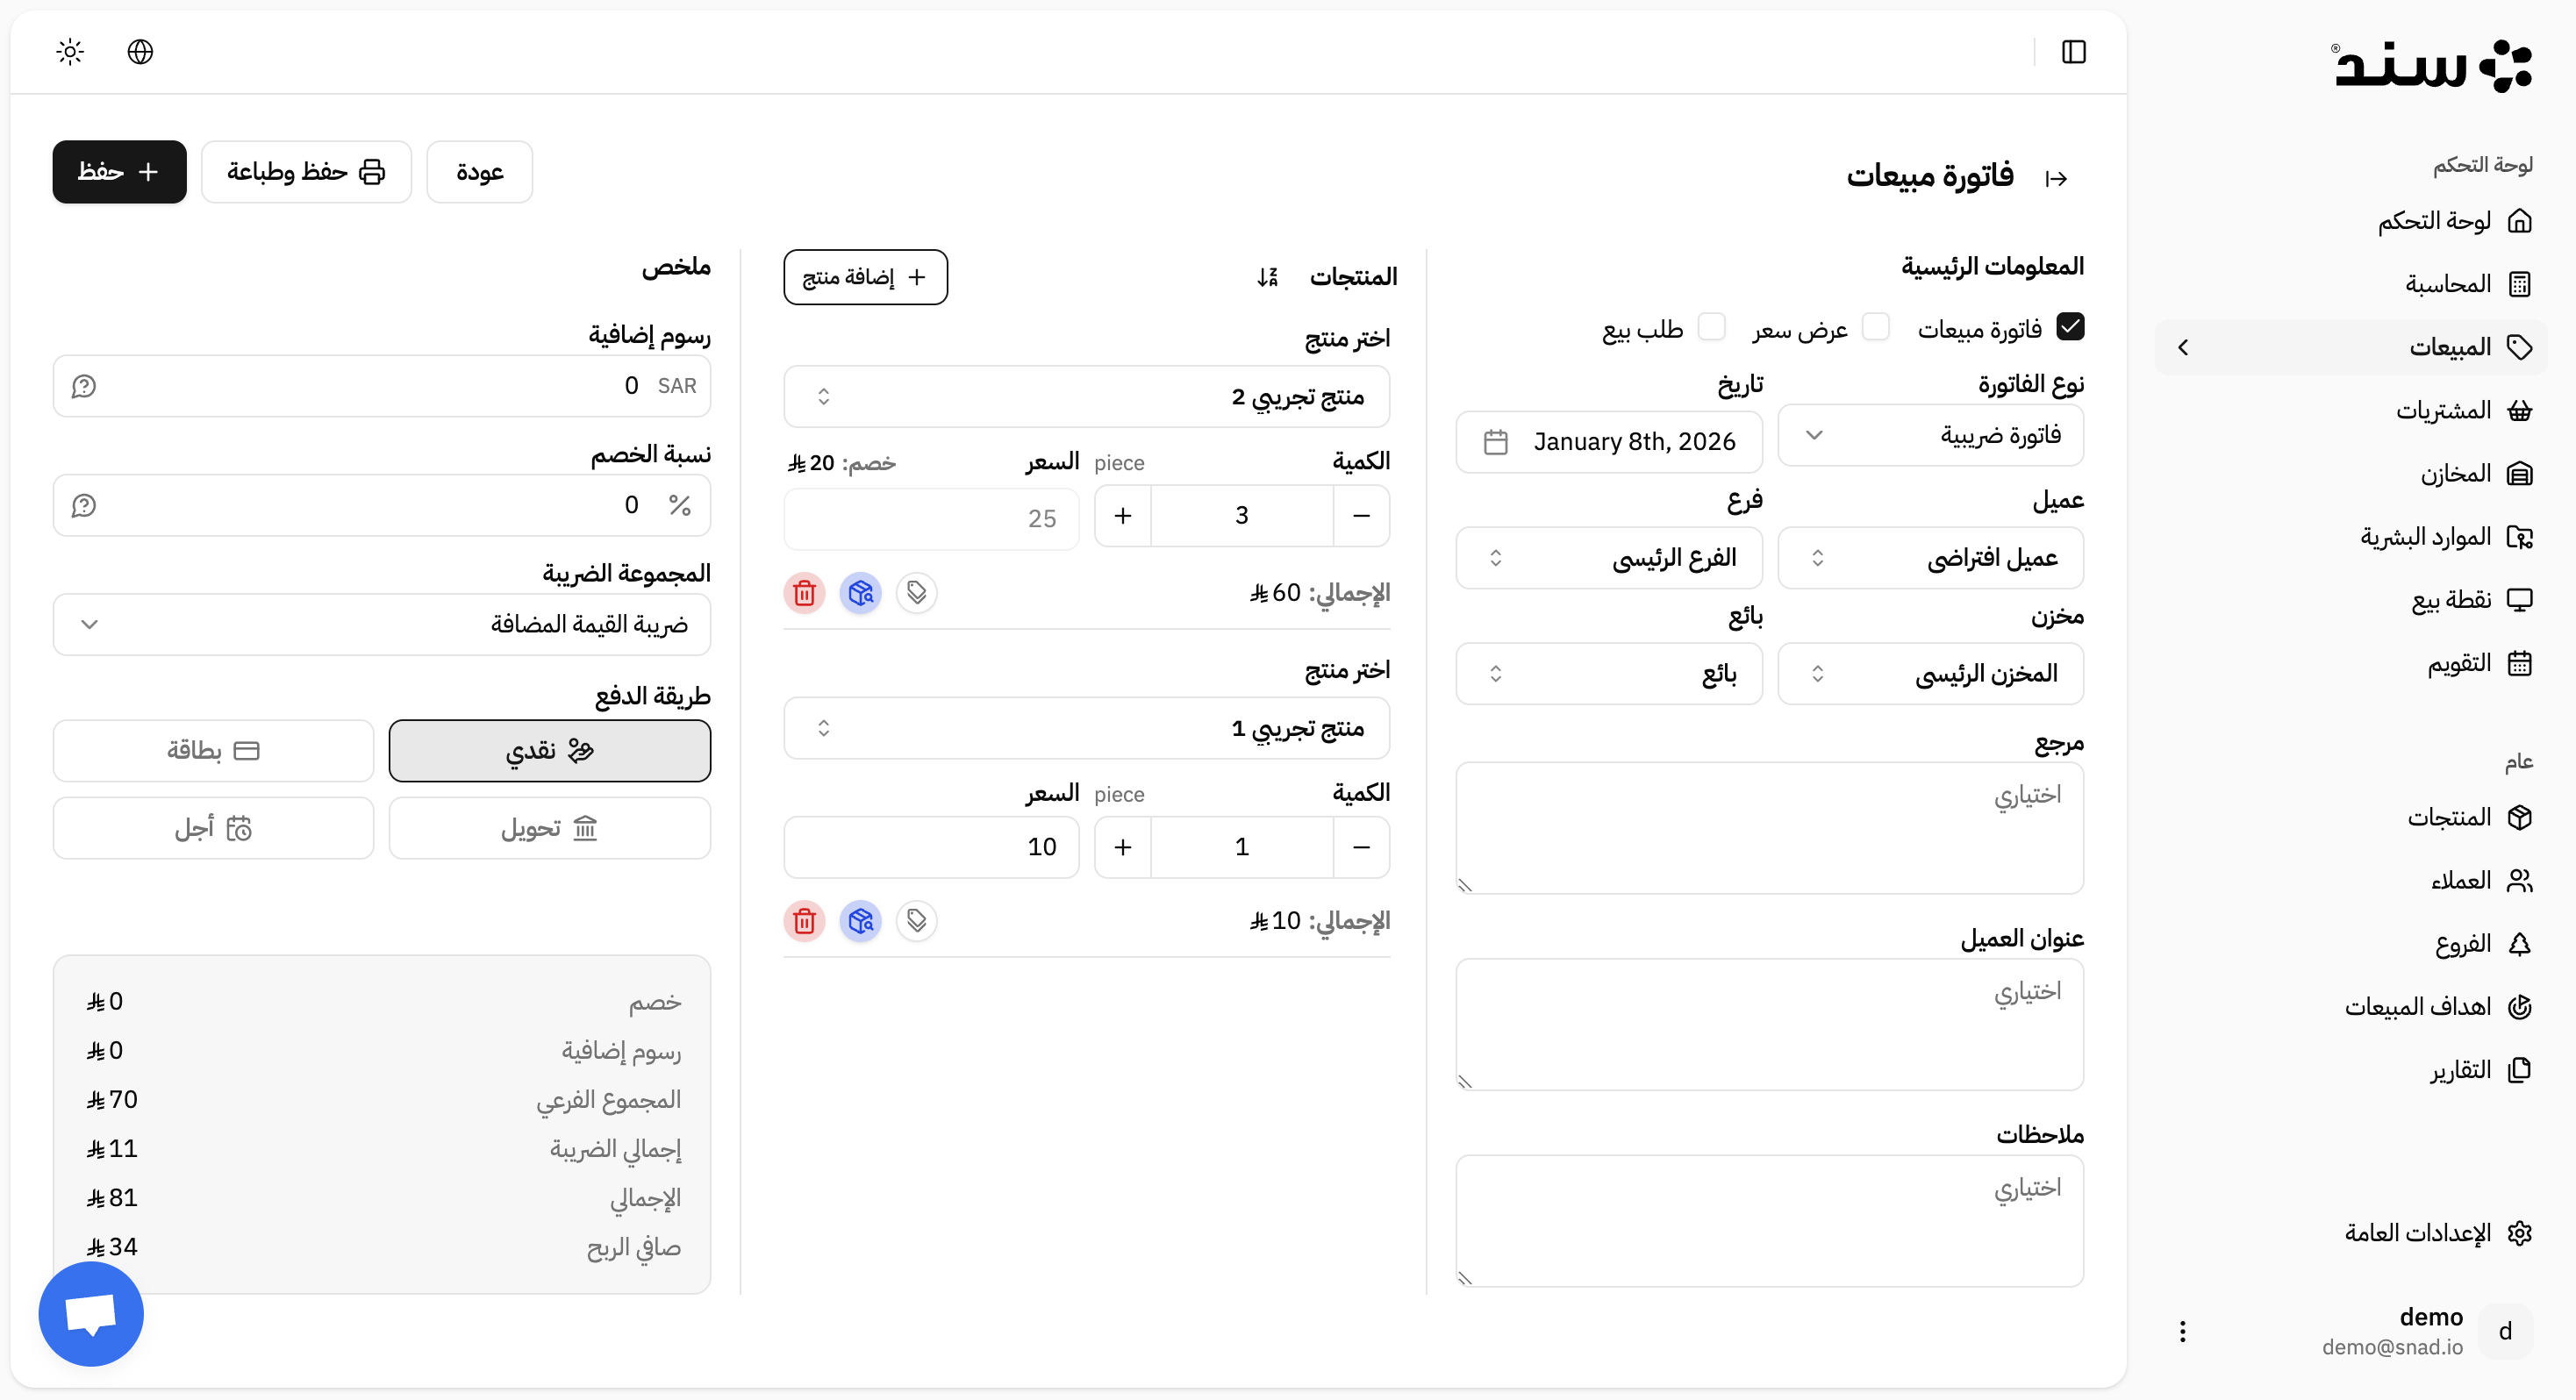Delete منتج تجريبي 2 using its trash icon
Viewport: 2576px width, 1400px height.
[x=804, y=592]
